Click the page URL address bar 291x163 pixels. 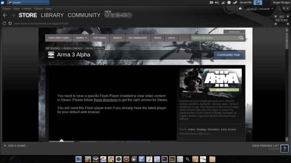pyautogui.click(x=41, y=23)
